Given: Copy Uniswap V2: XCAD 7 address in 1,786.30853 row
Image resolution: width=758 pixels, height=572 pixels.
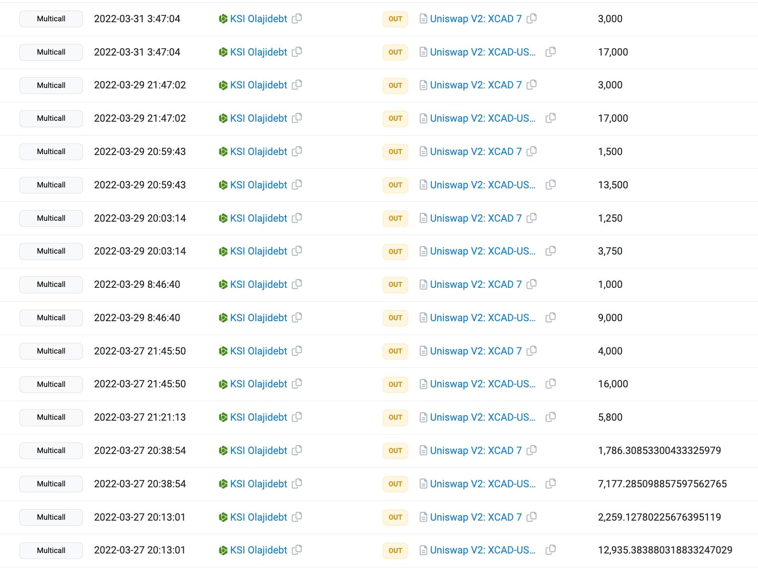Looking at the screenshot, I should click(x=532, y=450).
